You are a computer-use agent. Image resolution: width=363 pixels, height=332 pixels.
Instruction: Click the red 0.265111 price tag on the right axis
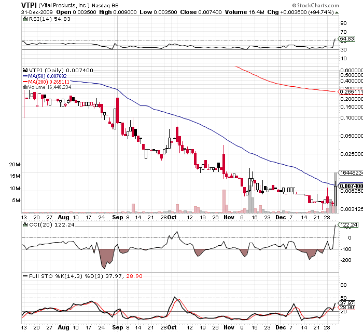351,92
